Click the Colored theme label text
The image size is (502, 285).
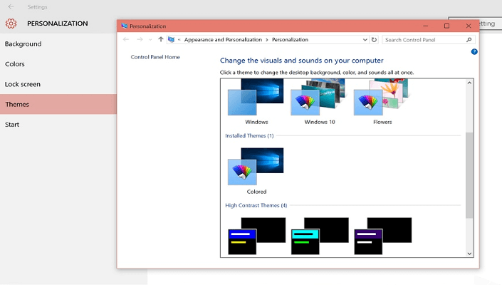click(256, 192)
